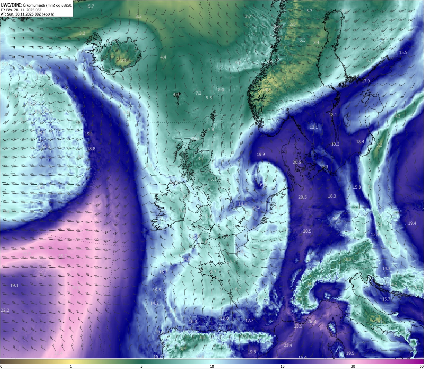Select the 19.0 value label
Image resolution: width=424 pixels, height=369 pixels.
225,318
